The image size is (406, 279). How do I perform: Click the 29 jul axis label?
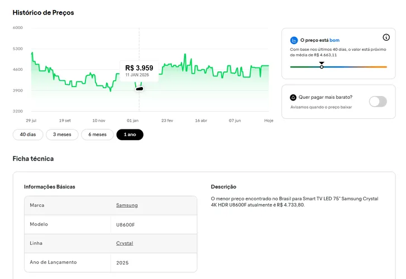[31, 121]
